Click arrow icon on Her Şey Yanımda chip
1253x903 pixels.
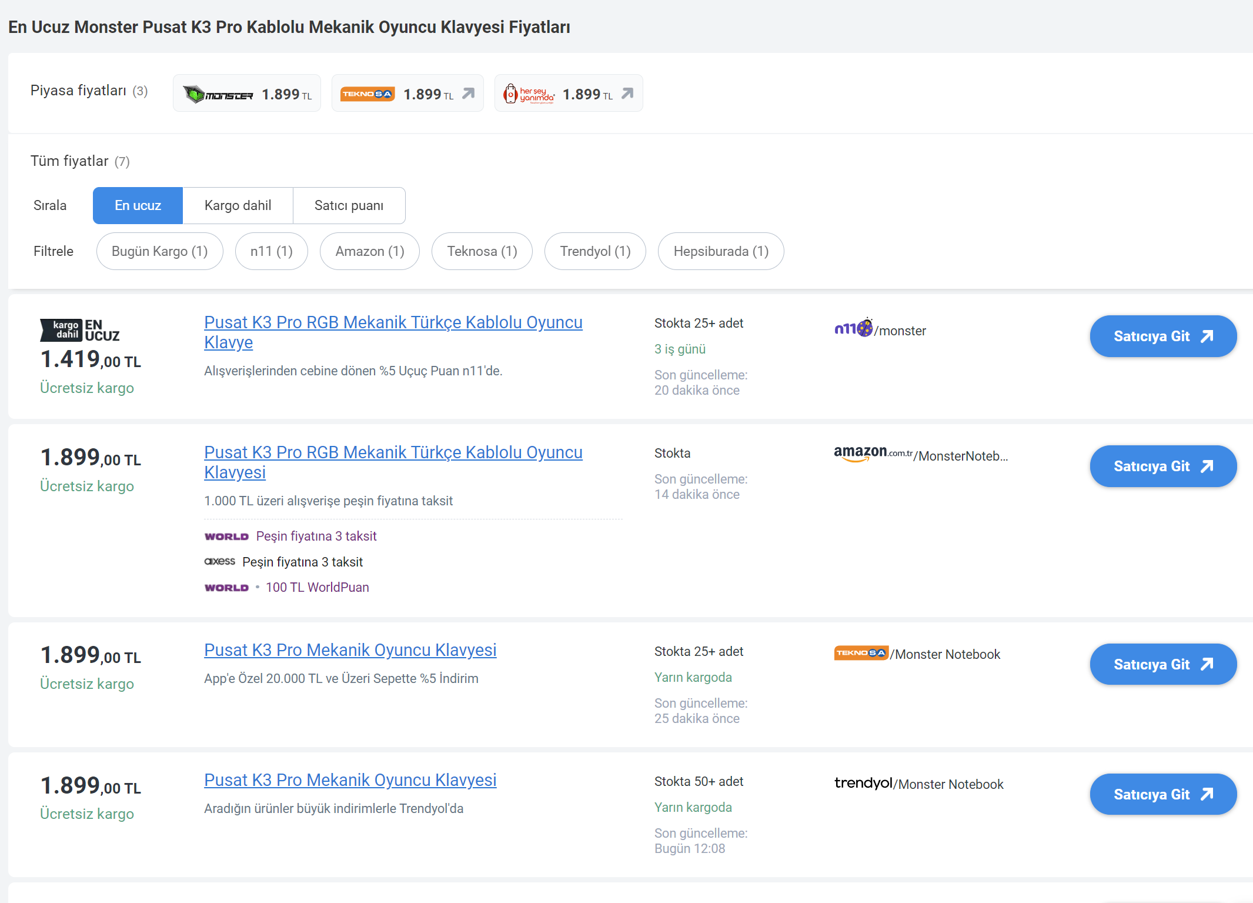627,94
